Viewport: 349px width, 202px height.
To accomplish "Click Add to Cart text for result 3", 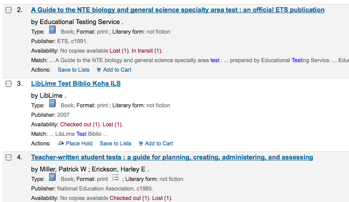I will 159,143.
